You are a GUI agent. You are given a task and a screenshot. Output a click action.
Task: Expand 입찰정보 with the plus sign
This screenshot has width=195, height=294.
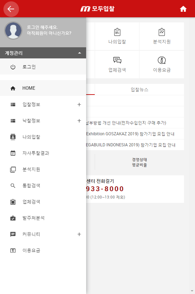click(79, 105)
